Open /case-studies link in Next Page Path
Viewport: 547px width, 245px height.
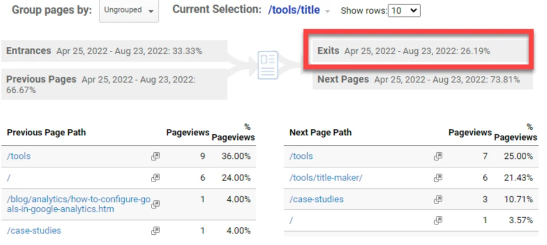click(316, 199)
